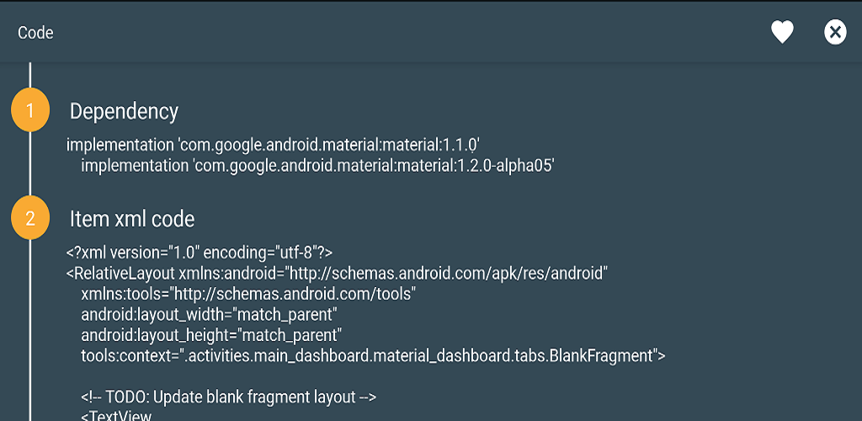Click the Dependency step heading

pos(124,111)
